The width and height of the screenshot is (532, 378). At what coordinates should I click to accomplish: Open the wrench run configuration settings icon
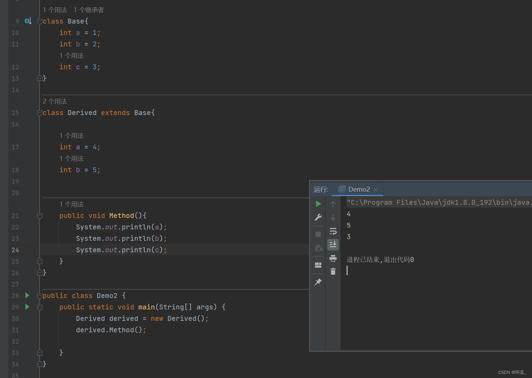pyautogui.click(x=318, y=217)
